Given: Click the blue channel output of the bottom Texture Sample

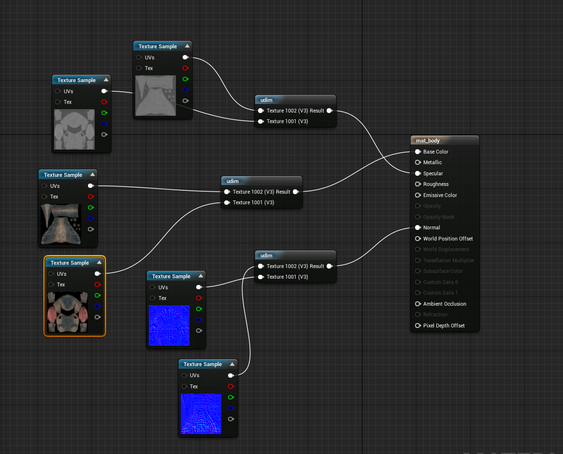Looking at the screenshot, I should [x=231, y=408].
